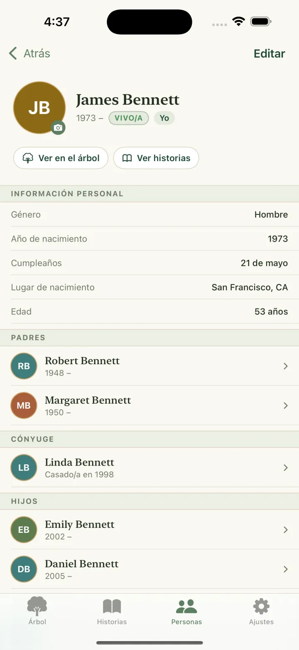Open Linda Bennett's chevron arrow
299x650 pixels.
click(286, 468)
